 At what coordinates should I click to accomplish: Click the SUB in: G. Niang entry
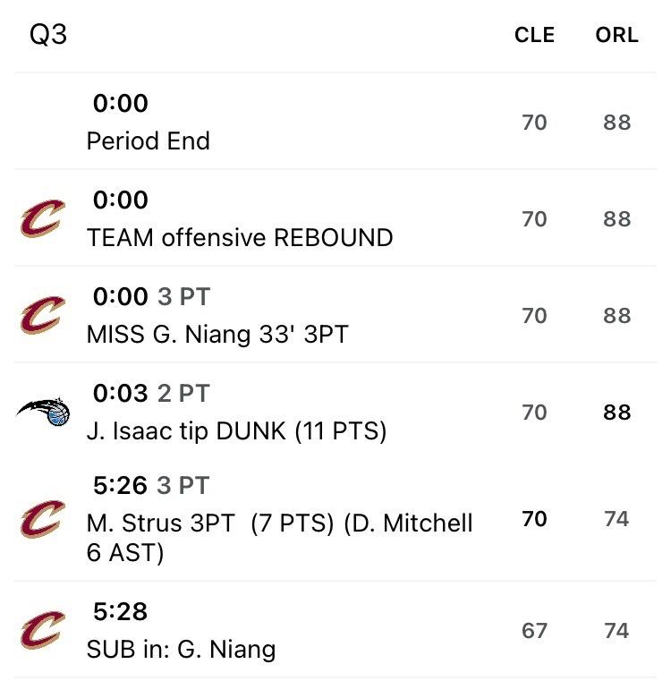pyautogui.click(x=181, y=649)
